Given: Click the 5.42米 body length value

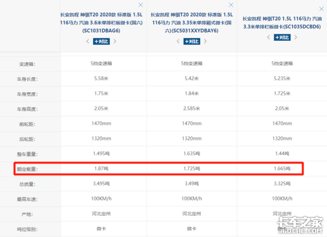Looking at the screenshot, I should [192, 78].
